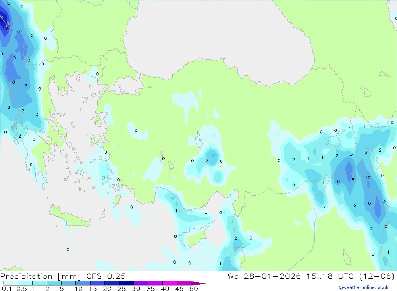This screenshot has width=397, height=291.
Task: Click the 25–30 mm navy legend swatch
Action: pyautogui.click(x=126, y=283)
